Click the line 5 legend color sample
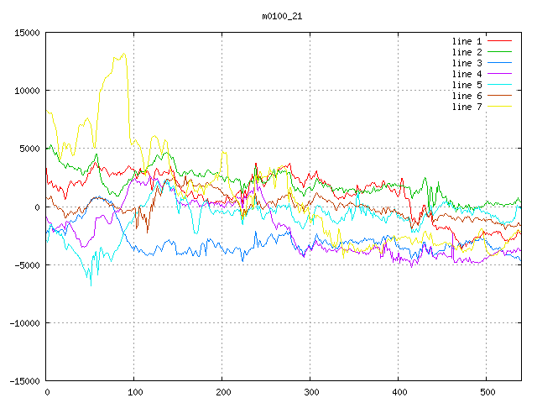The image size is (537, 403). 500,85
